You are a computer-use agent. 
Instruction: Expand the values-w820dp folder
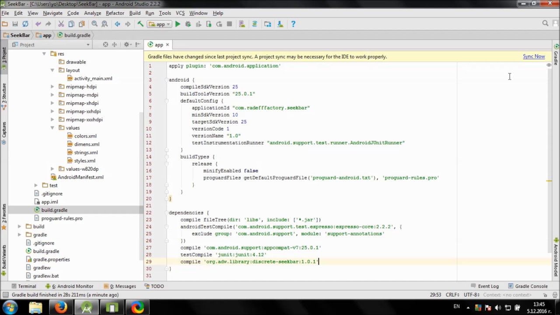point(52,169)
